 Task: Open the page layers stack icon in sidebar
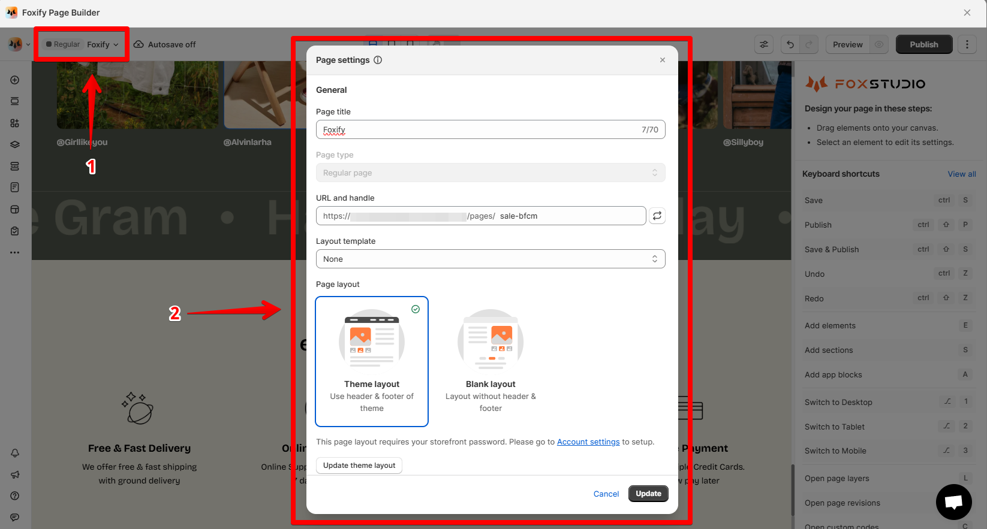pos(15,144)
